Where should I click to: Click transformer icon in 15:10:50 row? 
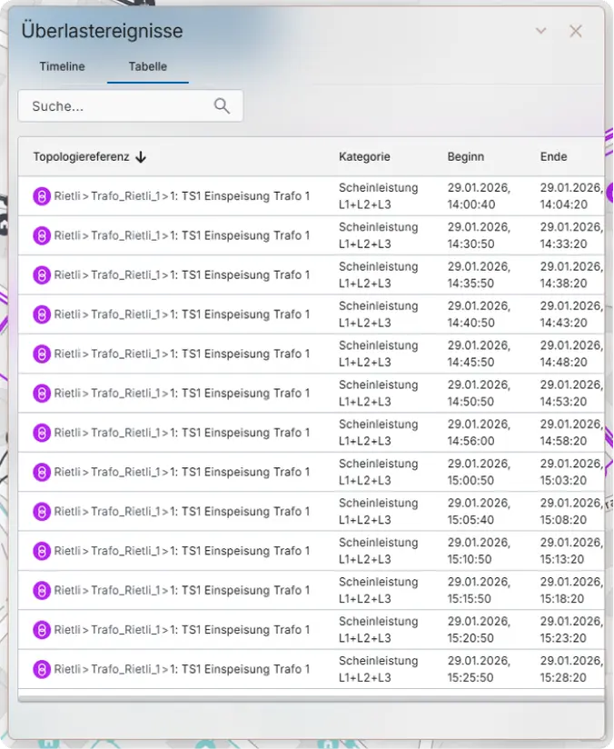[42, 551]
